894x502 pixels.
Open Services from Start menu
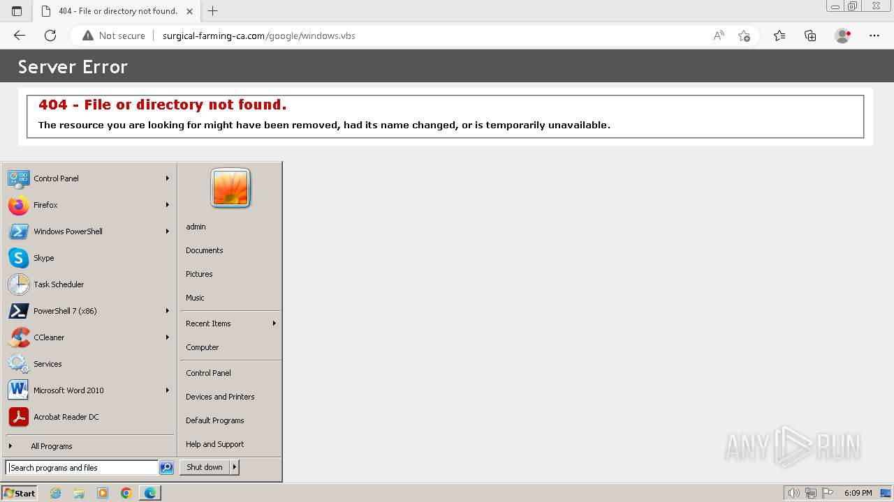[89, 364]
